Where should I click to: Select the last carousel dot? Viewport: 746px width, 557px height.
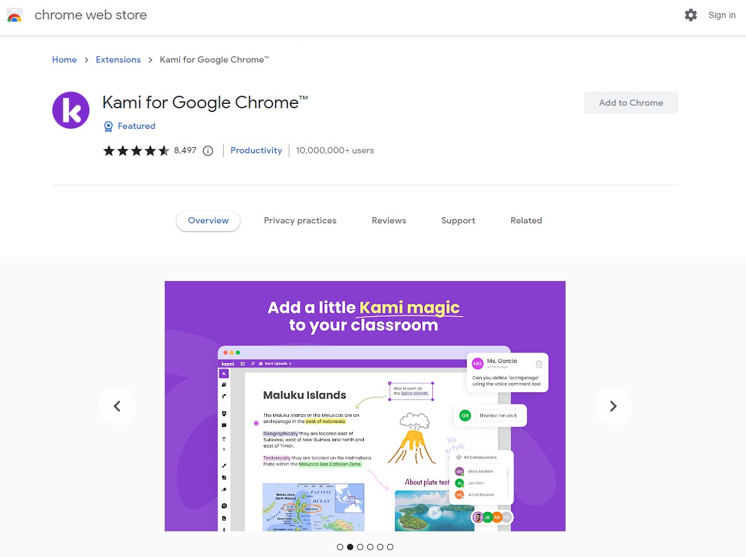pos(390,547)
